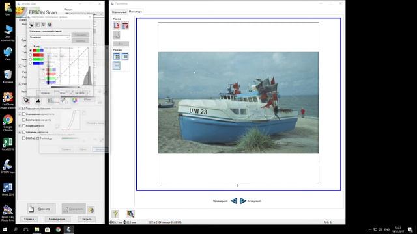
Task: Click the fourth tool icon in tone curve dialog
Action: pyautogui.click(x=50, y=25)
